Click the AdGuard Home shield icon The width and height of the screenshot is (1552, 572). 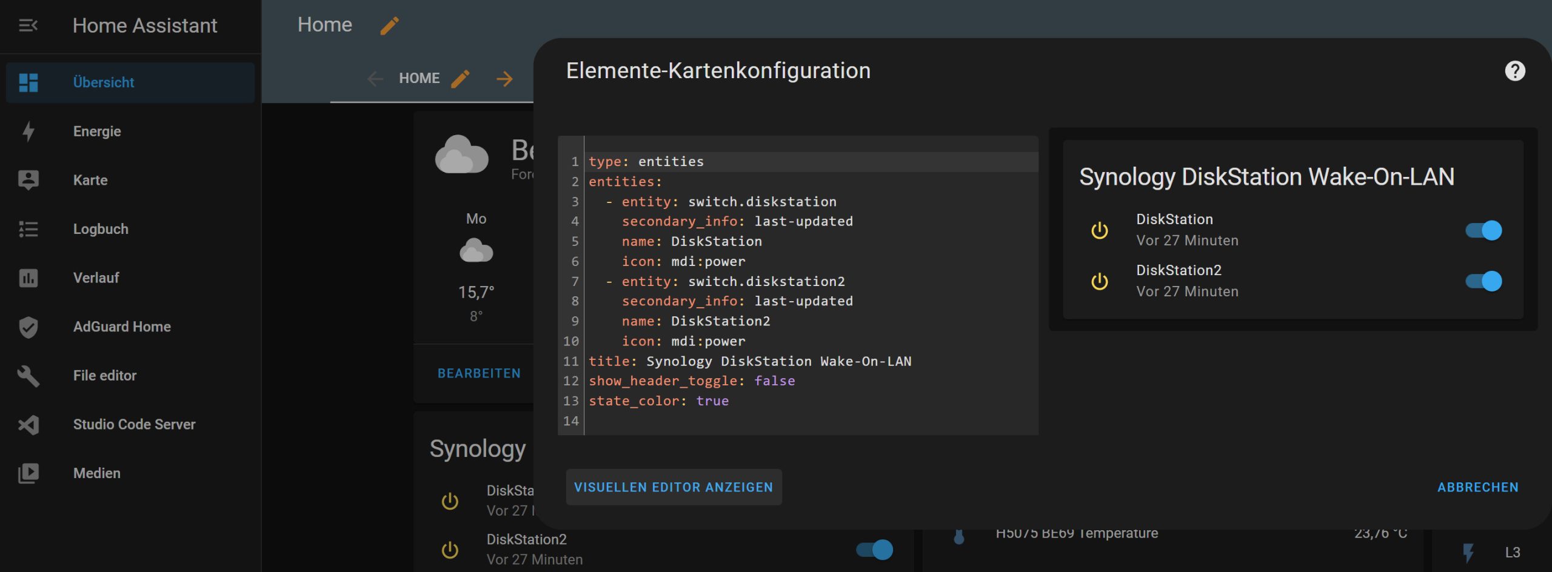[x=28, y=327]
